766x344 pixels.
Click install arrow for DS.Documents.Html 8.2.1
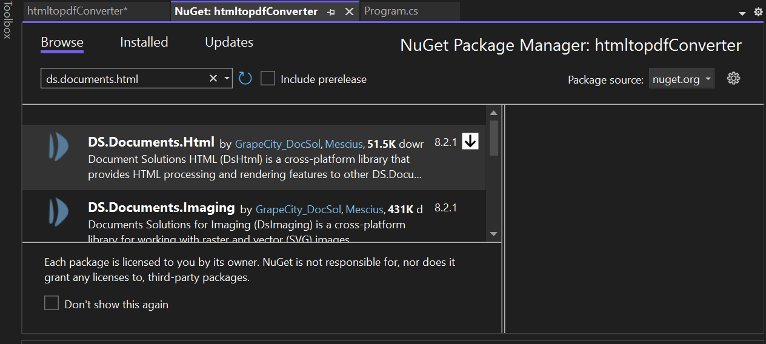(470, 141)
